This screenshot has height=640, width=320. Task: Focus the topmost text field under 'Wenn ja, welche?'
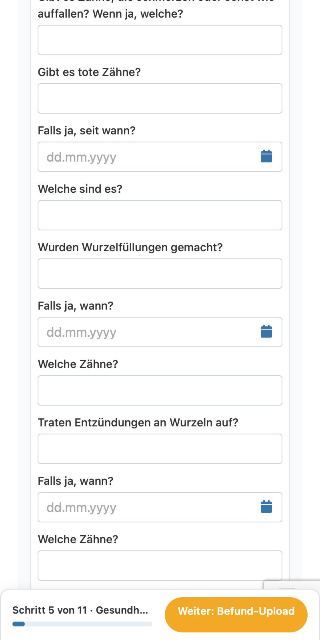coord(160,40)
